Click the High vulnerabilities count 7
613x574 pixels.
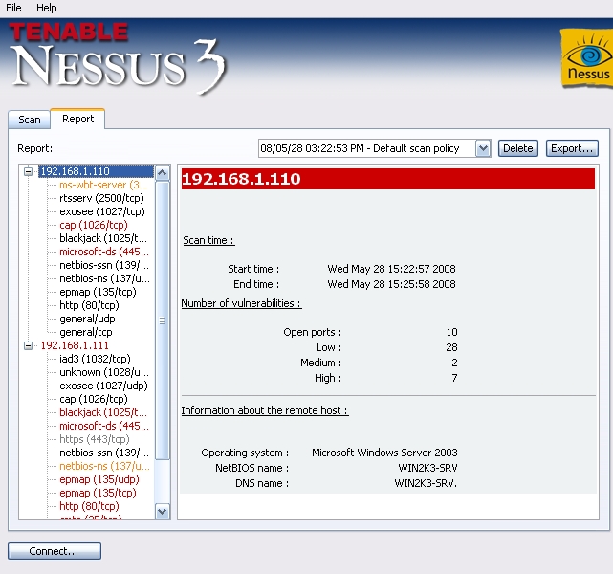pyautogui.click(x=454, y=378)
